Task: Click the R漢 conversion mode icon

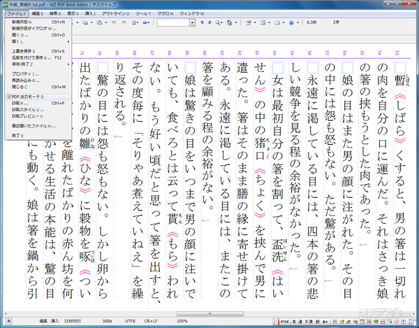Action: [309, 322]
